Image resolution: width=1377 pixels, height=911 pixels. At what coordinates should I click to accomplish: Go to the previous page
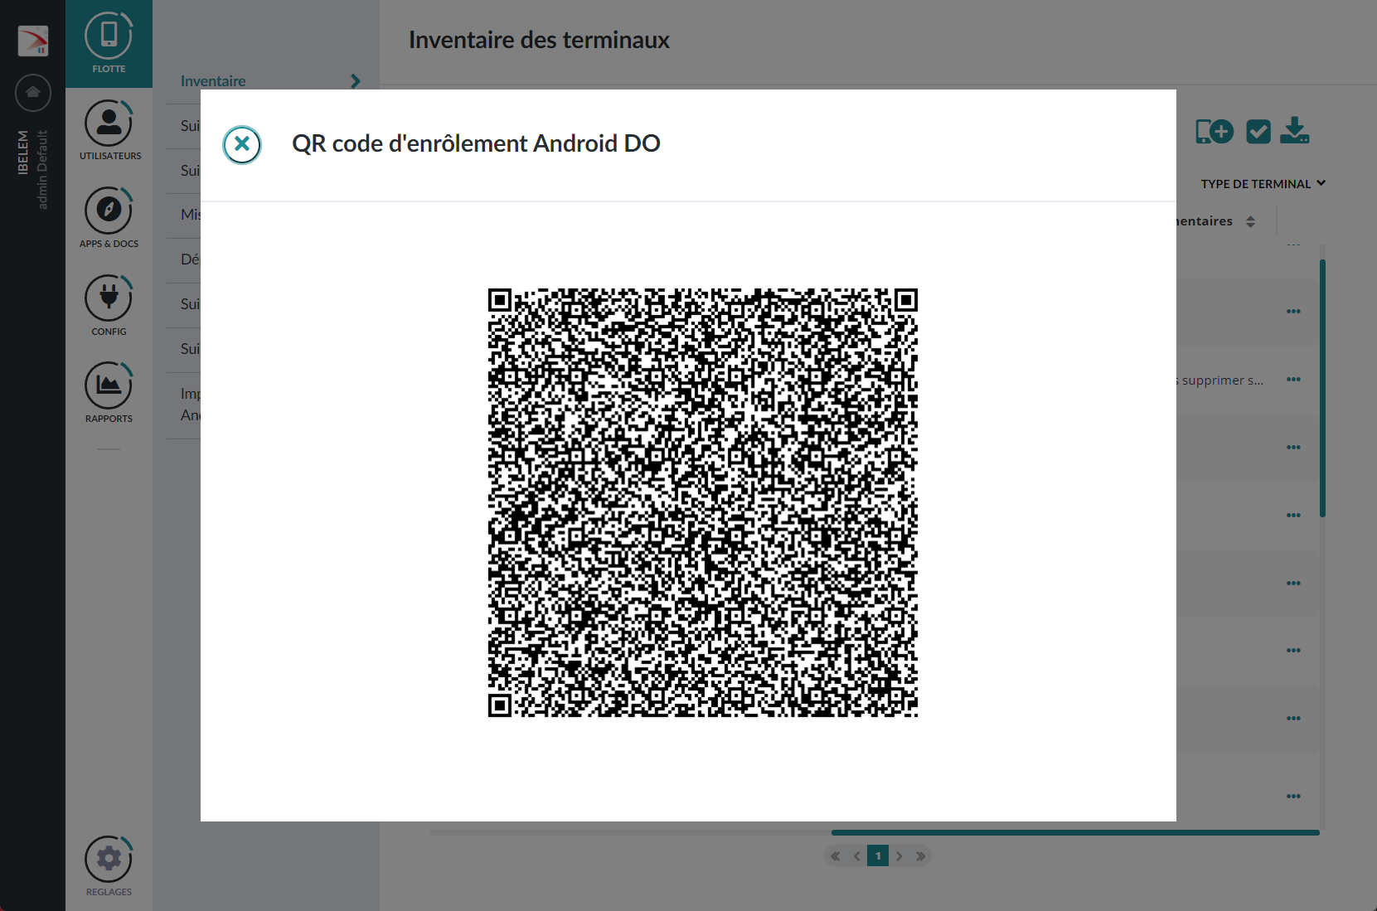(x=857, y=856)
